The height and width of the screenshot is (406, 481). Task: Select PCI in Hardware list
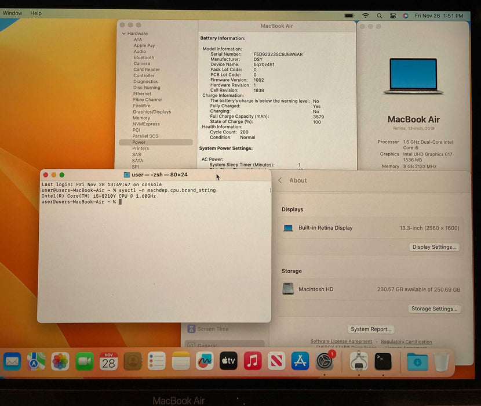pyautogui.click(x=136, y=130)
